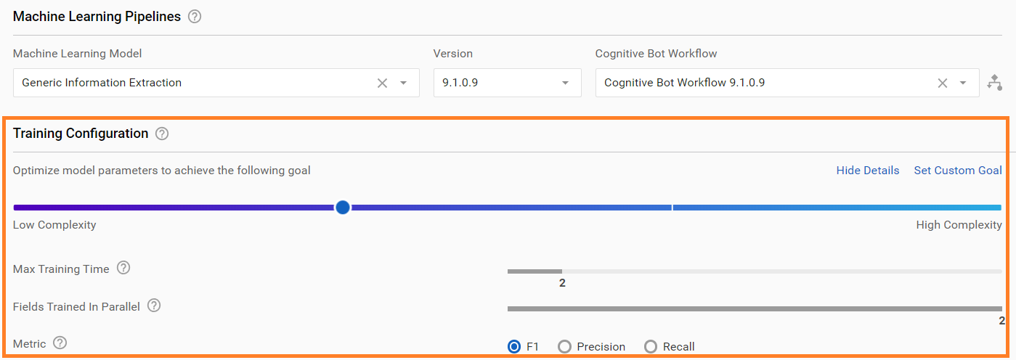Expand the Cognitive Bot Workflow dropdown arrow

963,83
